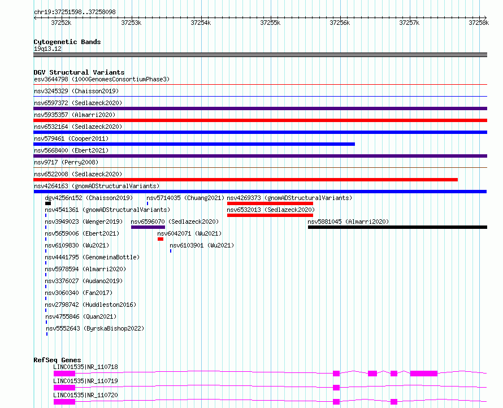Open the nsv5668400 Ebert2021 label
The image size is (503, 408).
[x=71, y=150]
